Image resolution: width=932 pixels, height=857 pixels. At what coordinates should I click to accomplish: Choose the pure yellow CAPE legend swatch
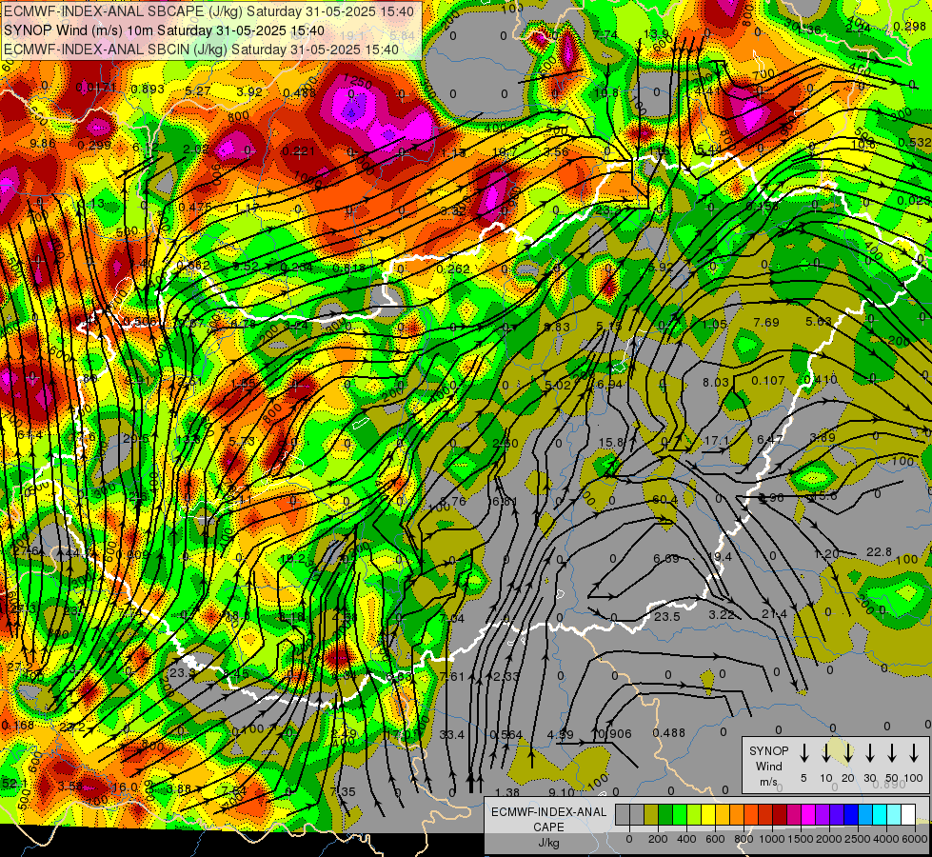coord(708,814)
